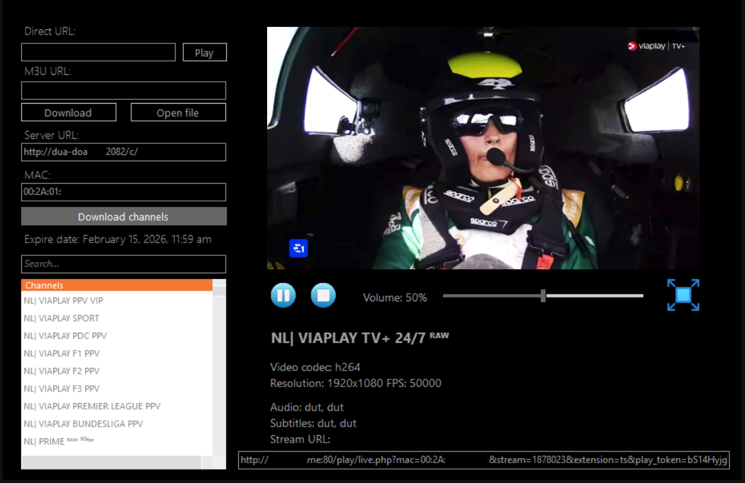
Task: Click the Download M3U button
Action: (69, 113)
